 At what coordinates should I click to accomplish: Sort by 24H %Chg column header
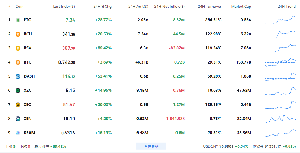[102, 7]
